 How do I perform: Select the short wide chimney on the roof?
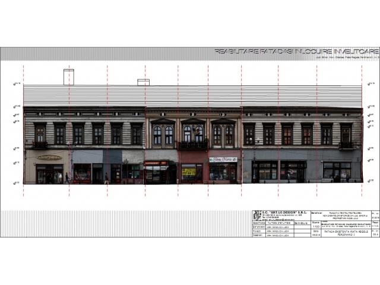143,82
